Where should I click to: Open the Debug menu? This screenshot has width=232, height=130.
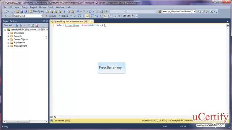point(42,7)
